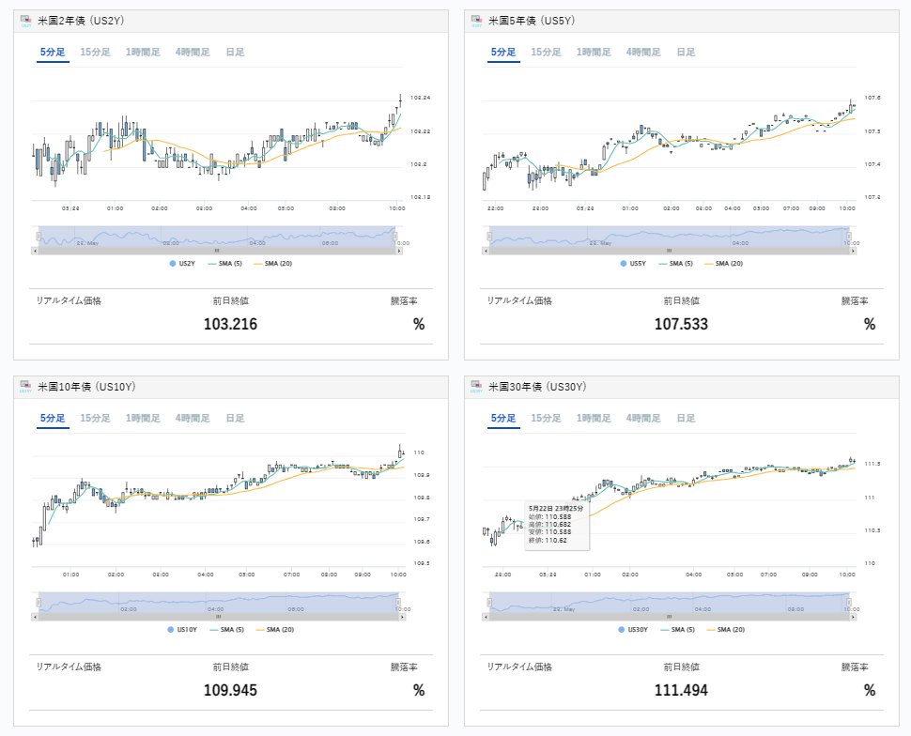Toggle the US30Y series legend dot

coord(623,630)
